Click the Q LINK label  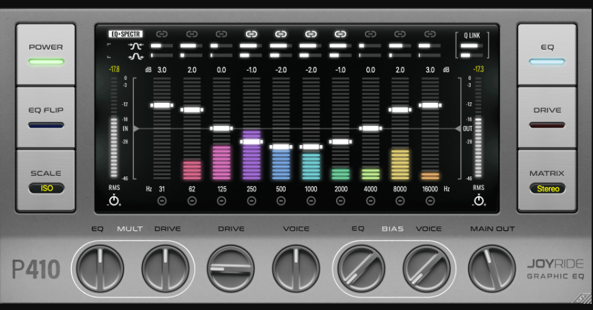(472, 35)
